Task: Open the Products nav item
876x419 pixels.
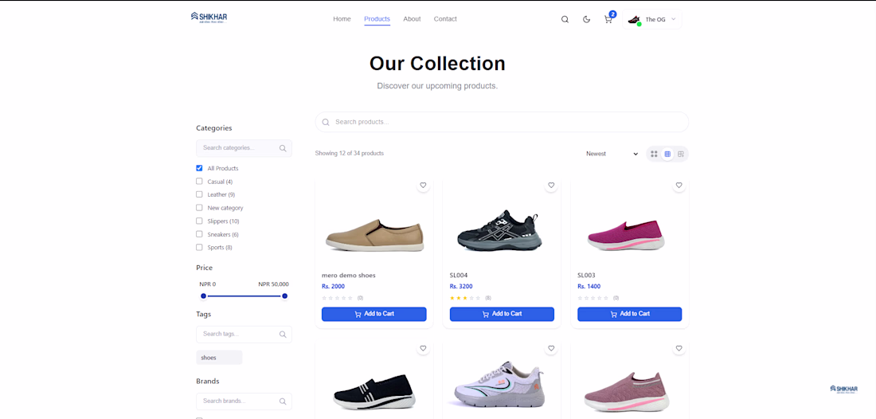Action: (x=377, y=19)
